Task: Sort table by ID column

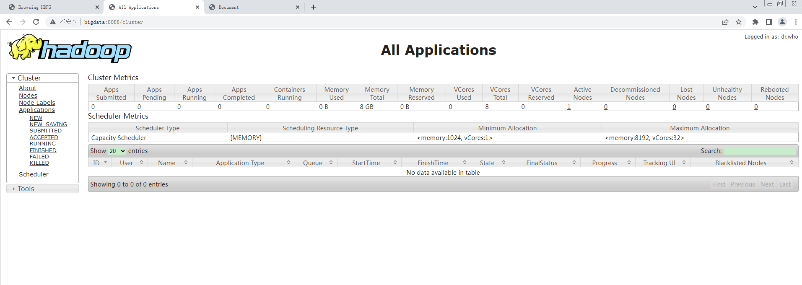Action: point(100,163)
